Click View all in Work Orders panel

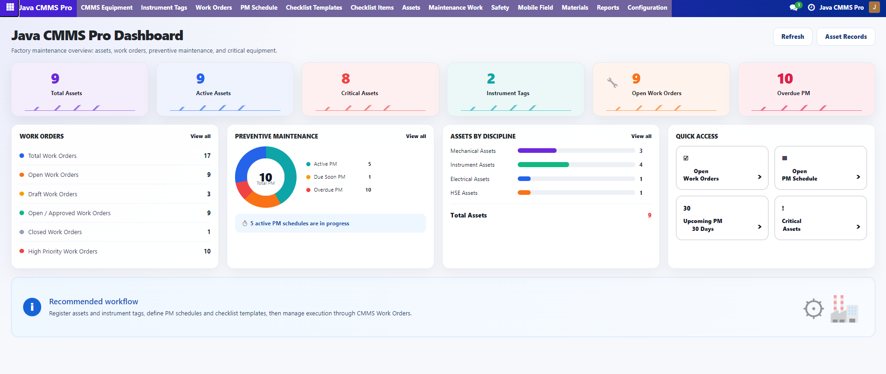(200, 136)
